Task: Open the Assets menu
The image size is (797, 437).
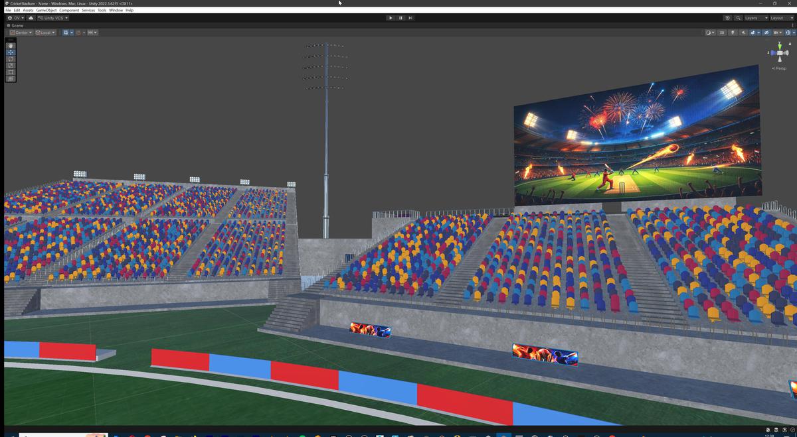Action: pos(28,10)
